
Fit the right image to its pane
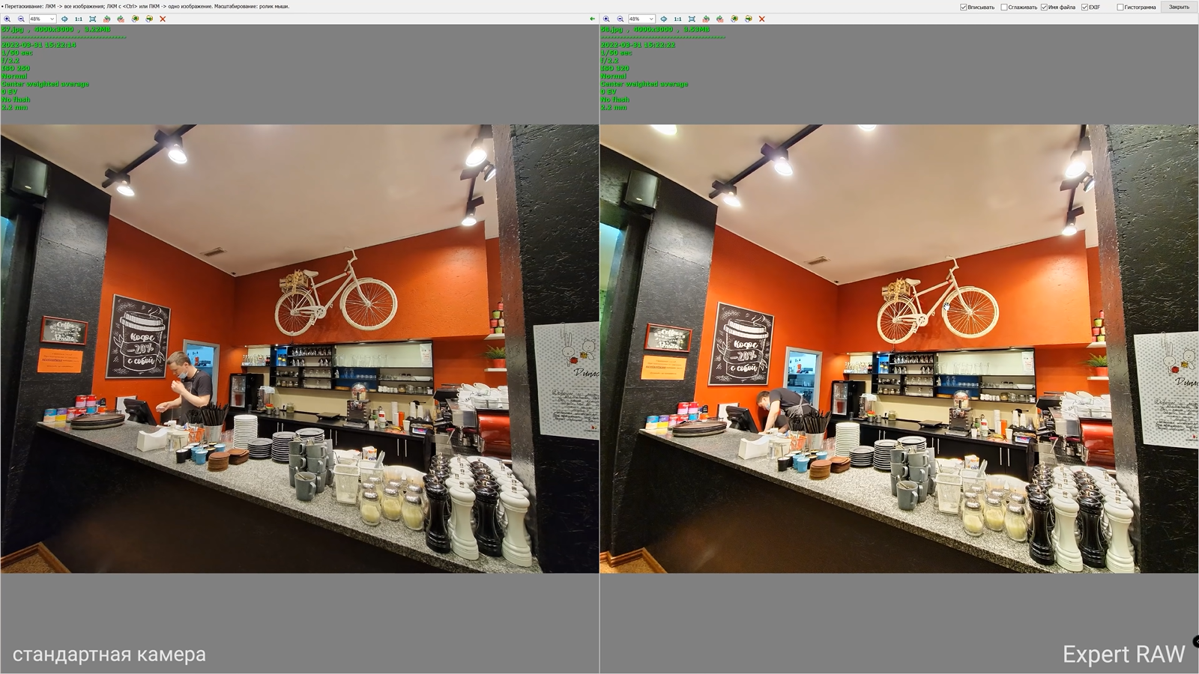(x=692, y=19)
